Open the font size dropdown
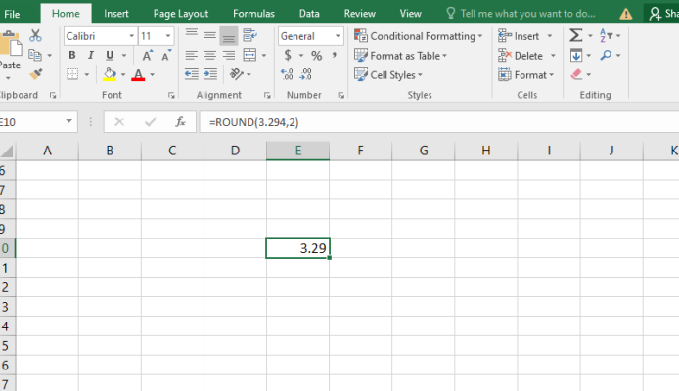The width and height of the screenshot is (679, 391). point(168,36)
